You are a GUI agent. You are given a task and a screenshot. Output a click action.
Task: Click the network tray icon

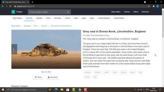tap(138, 90)
